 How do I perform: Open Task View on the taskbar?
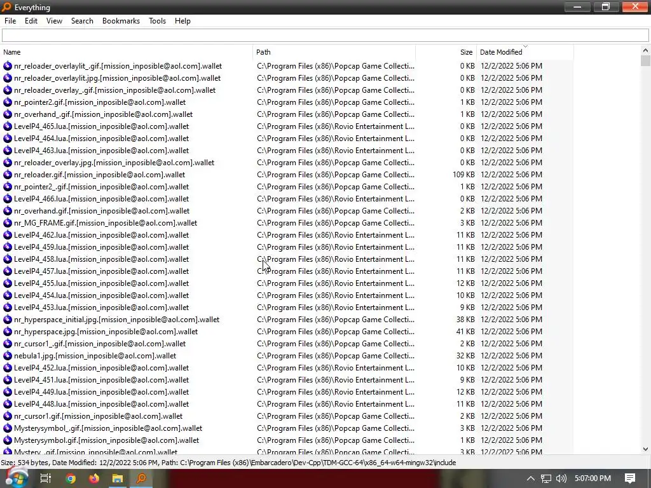pos(45,478)
